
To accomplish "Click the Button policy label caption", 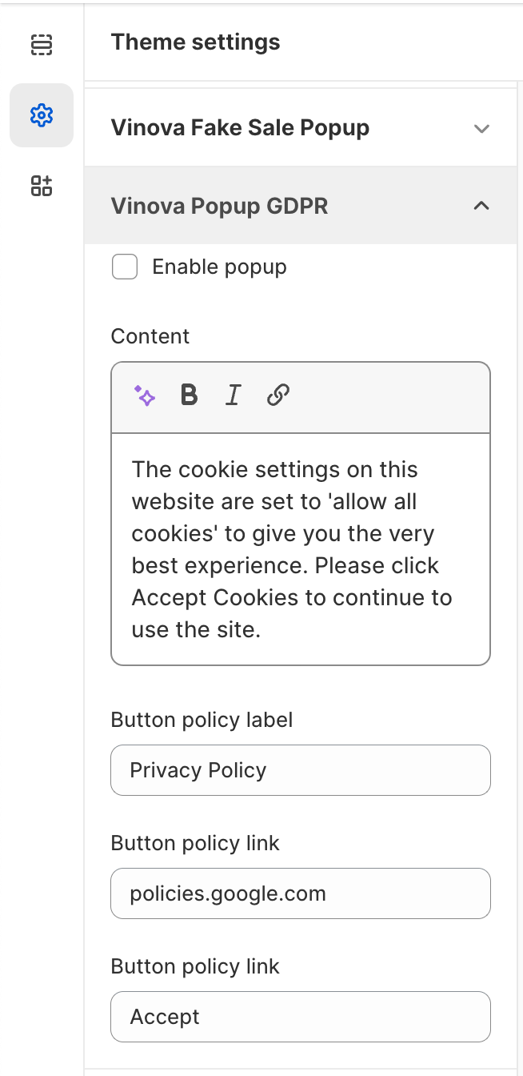I will pyautogui.click(x=202, y=720).
